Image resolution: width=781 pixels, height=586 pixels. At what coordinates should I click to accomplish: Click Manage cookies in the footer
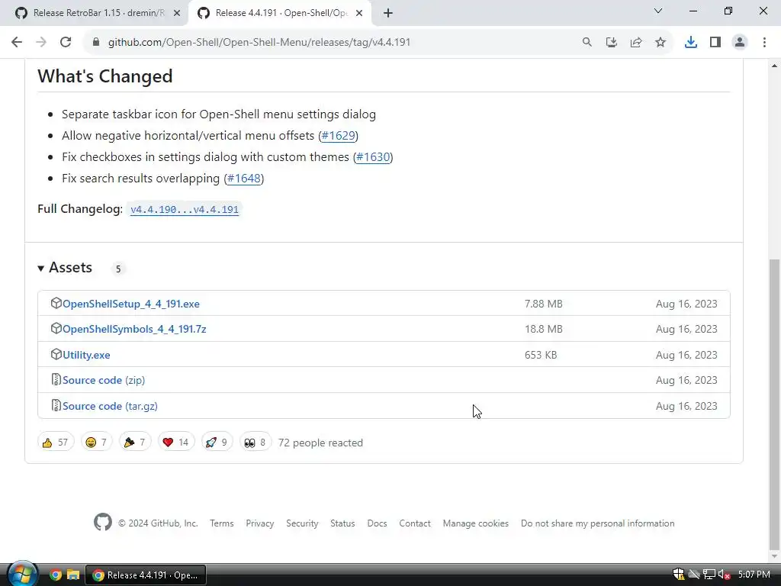[476, 523]
